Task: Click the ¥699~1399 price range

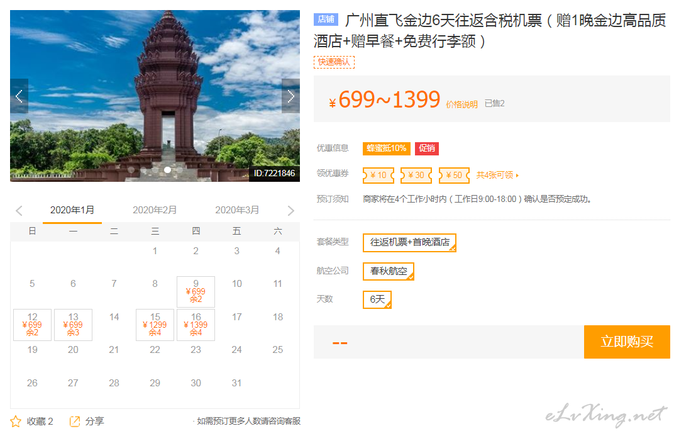Action: (x=384, y=100)
